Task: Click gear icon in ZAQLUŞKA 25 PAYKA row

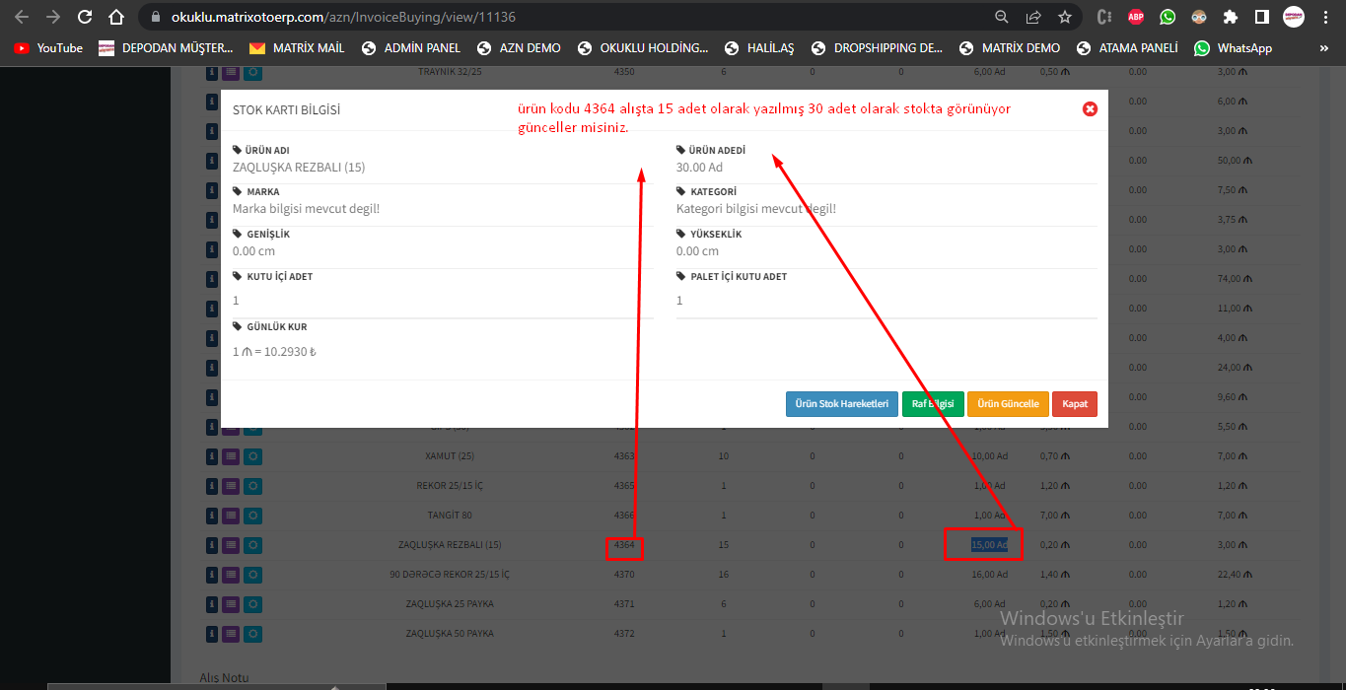Action: [252, 603]
